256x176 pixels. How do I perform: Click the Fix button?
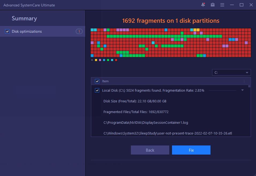click(x=191, y=150)
